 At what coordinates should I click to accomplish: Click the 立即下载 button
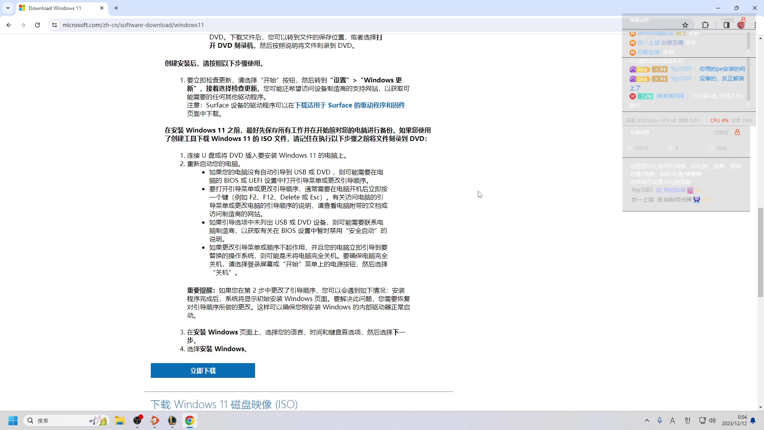point(203,370)
